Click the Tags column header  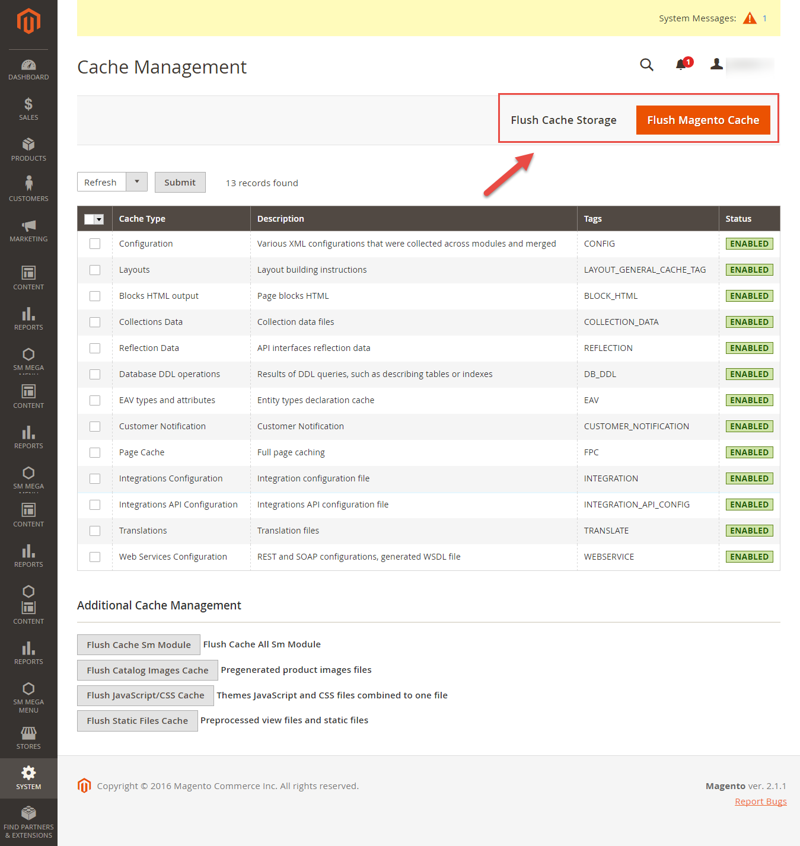648,219
